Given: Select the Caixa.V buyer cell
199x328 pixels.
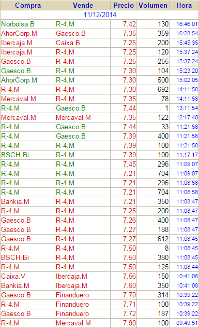Looking at the screenshot, I should click(x=28, y=276).
